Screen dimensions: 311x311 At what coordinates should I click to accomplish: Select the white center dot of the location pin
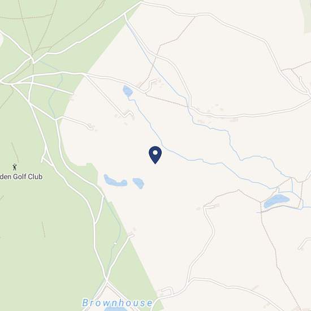(x=155, y=153)
